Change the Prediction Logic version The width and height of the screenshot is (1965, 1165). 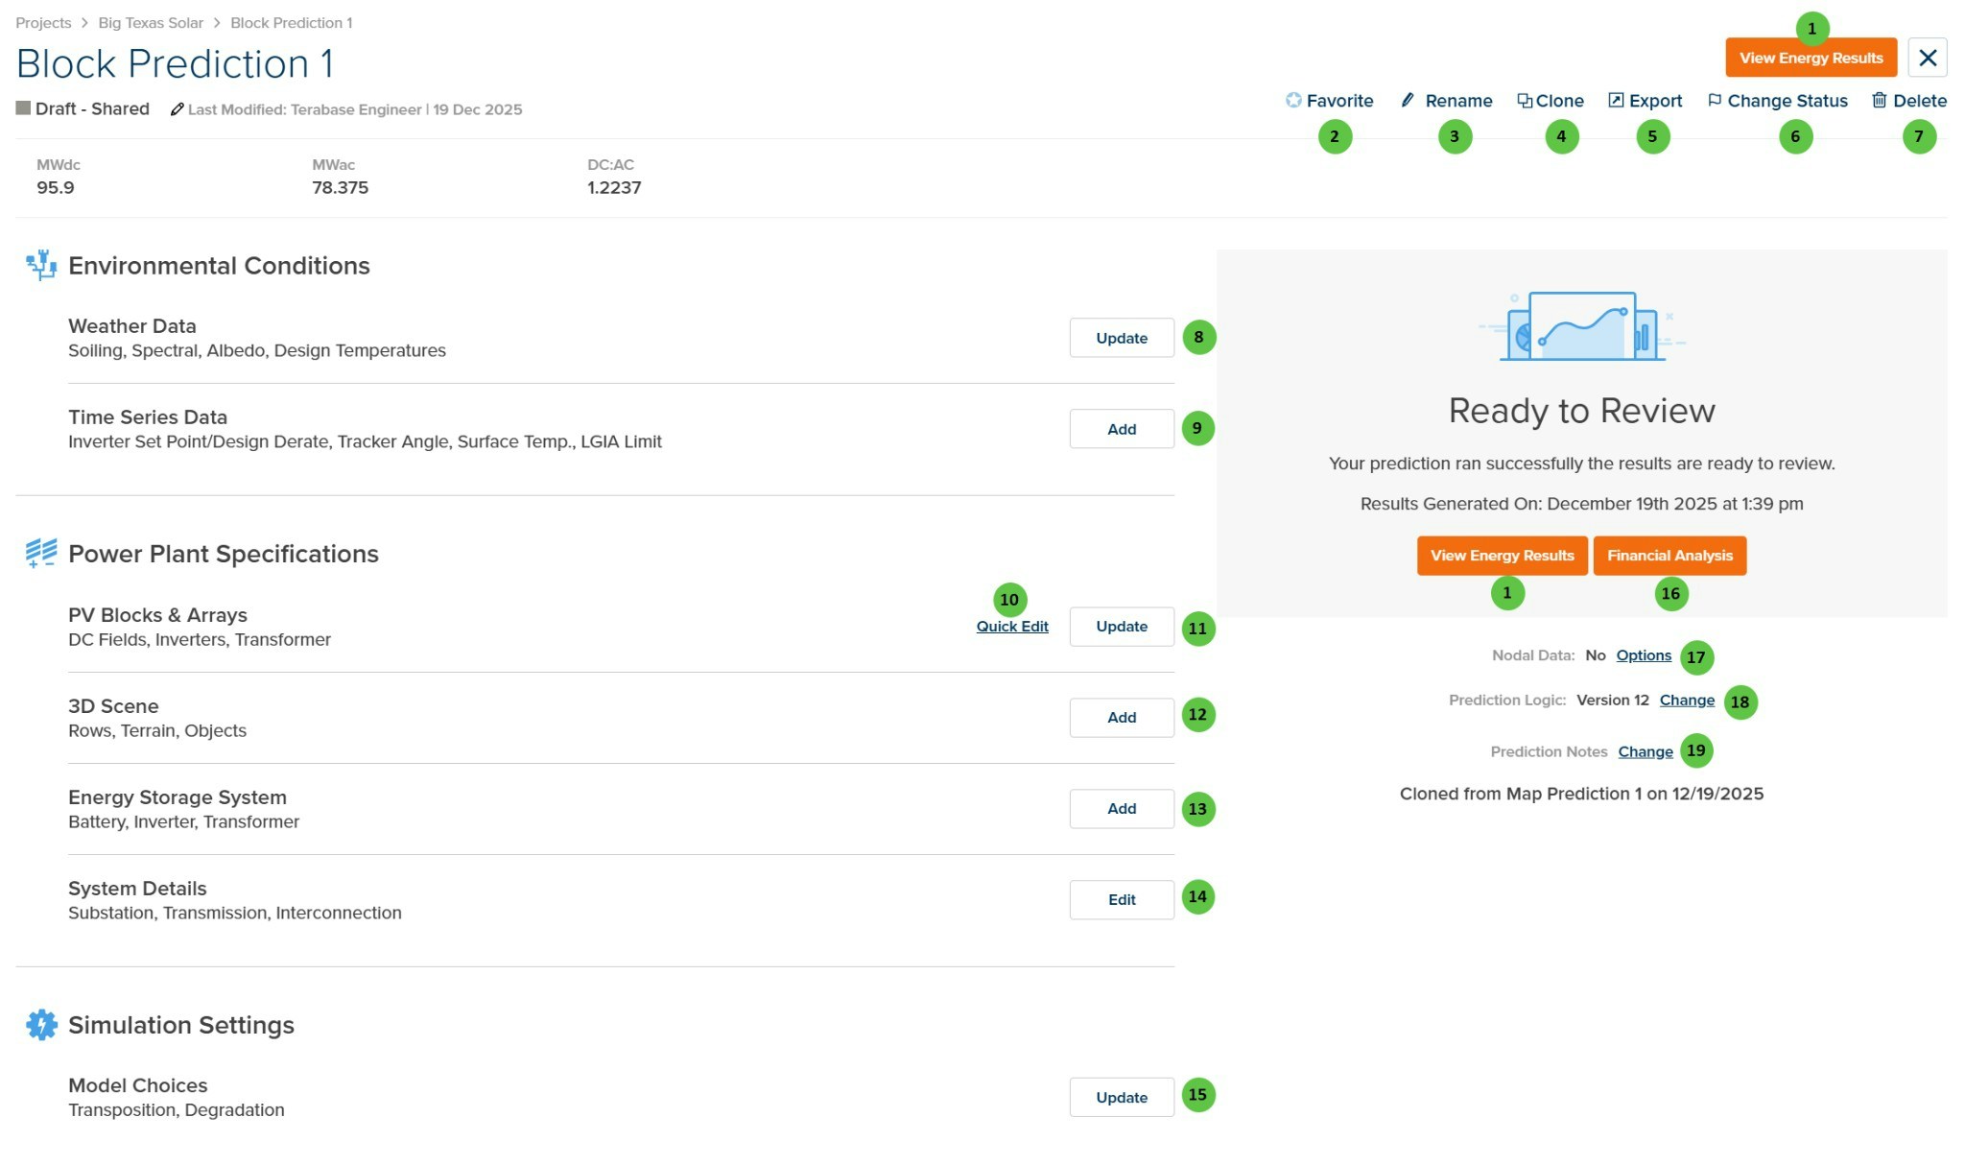point(1687,701)
